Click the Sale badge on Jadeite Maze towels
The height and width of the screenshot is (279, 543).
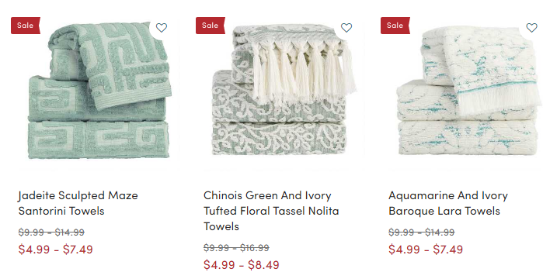tap(26, 26)
